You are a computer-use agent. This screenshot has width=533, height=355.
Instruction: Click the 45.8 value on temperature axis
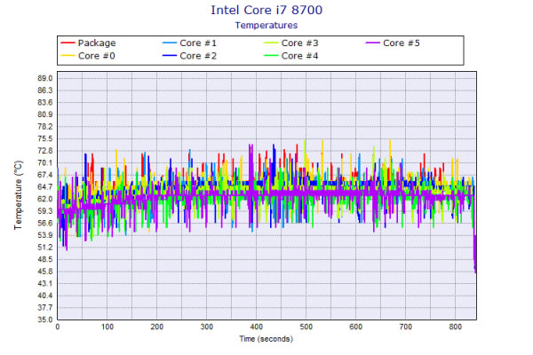tap(45, 272)
